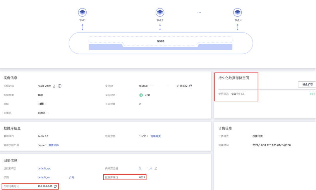This screenshot has height=190, width=316.
Task: Click the 存储池 storage pool diagram
Action: (161, 43)
